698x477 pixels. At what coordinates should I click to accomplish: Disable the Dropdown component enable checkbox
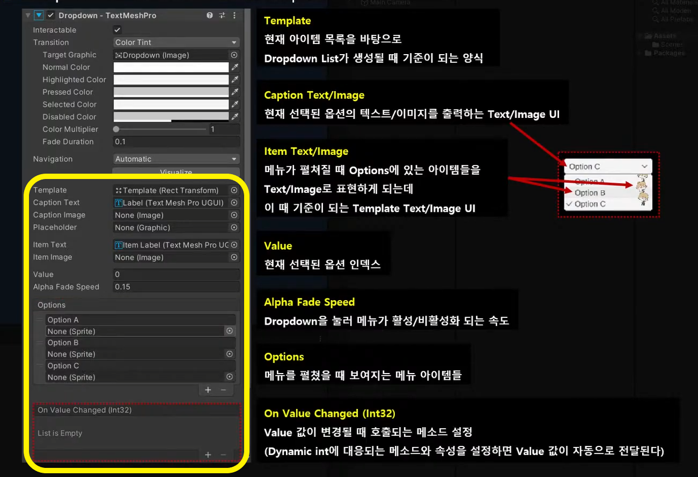50,16
